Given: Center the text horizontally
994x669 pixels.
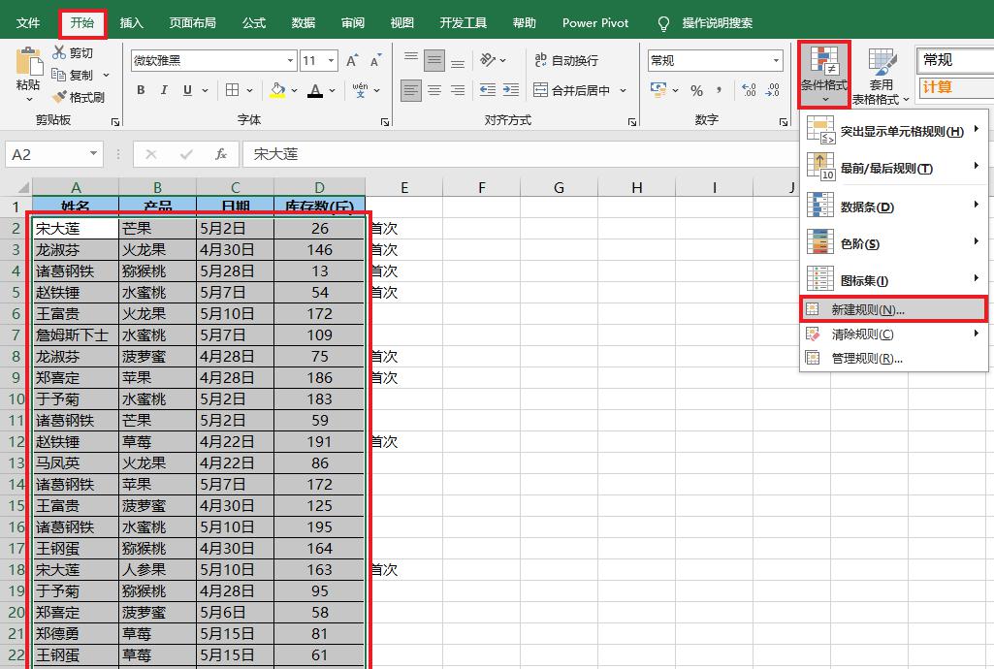Looking at the screenshot, I should (434, 90).
